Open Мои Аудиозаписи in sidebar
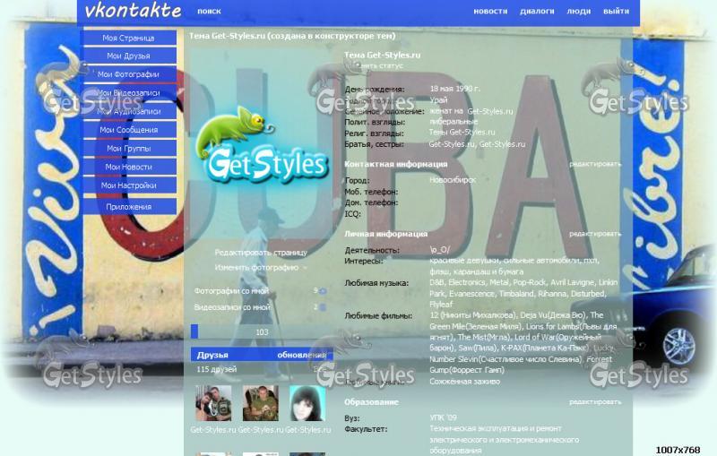 (x=128, y=111)
